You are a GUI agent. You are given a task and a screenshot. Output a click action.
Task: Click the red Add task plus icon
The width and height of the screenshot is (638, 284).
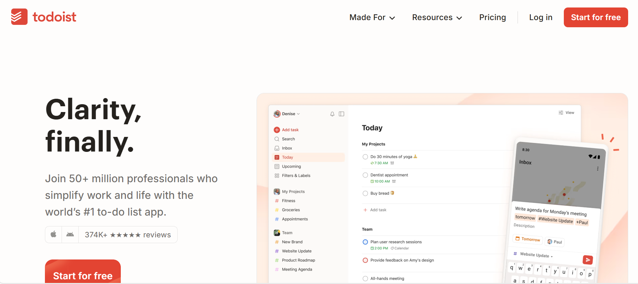coord(277,130)
